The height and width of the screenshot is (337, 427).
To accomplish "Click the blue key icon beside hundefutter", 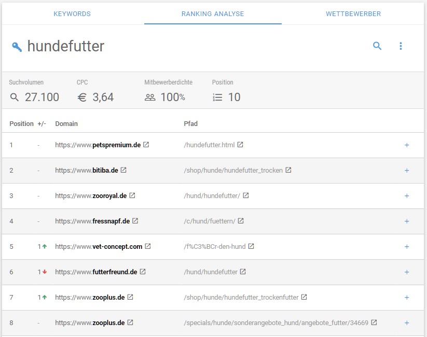I will 17,47.
